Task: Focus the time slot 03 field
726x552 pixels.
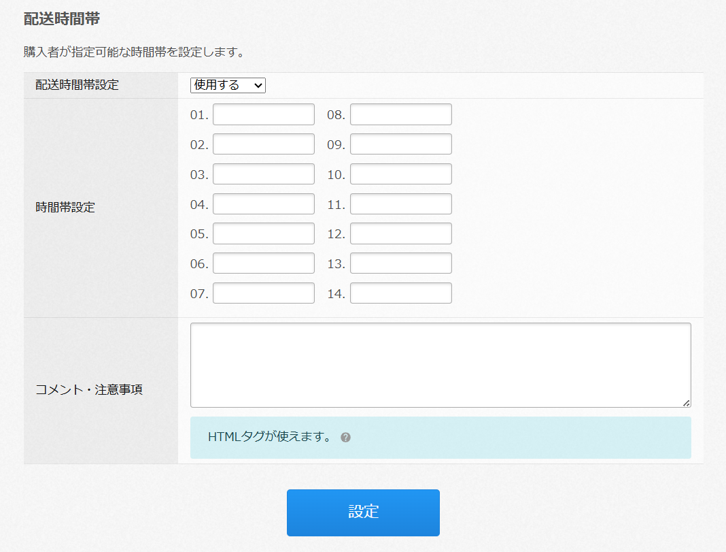Action: coord(263,174)
